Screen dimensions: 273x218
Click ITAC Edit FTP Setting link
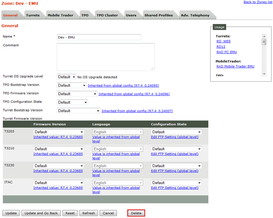[x=175, y=188]
